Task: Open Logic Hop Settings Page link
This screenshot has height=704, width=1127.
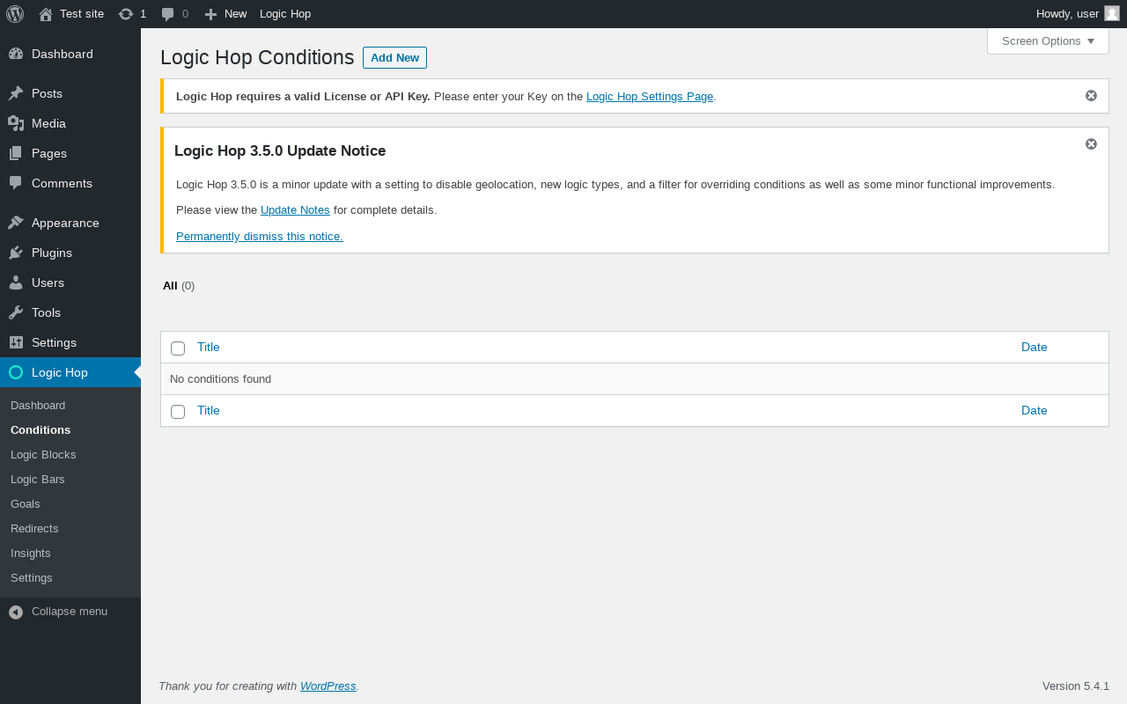Action: (x=650, y=97)
